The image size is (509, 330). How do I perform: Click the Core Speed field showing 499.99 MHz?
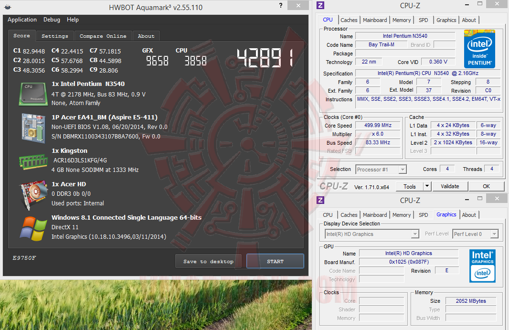pos(378,126)
